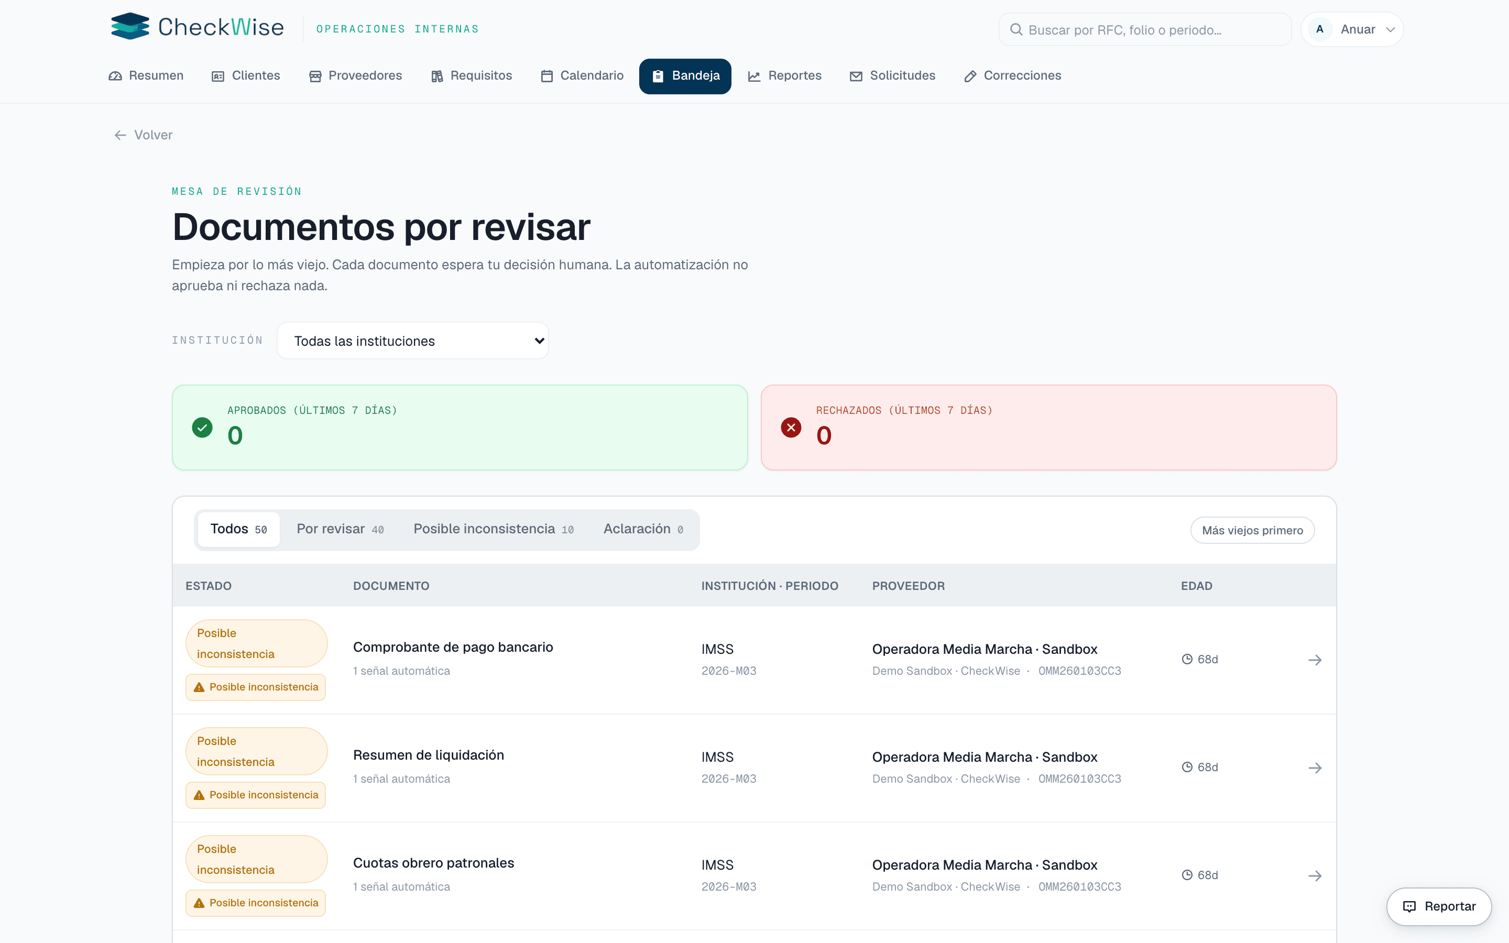This screenshot has height=943, width=1509.
Task: Open the Reportes section
Action: tap(785, 76)
